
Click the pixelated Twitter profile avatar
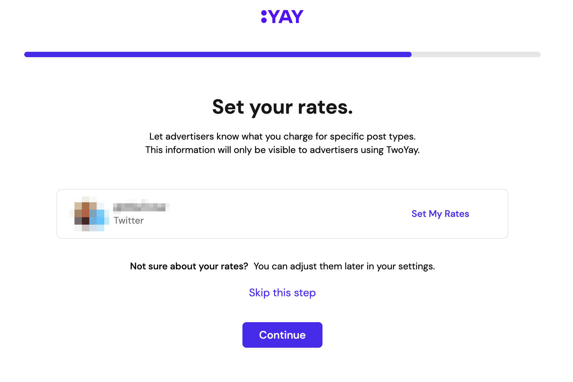click(x=89, y=214)
